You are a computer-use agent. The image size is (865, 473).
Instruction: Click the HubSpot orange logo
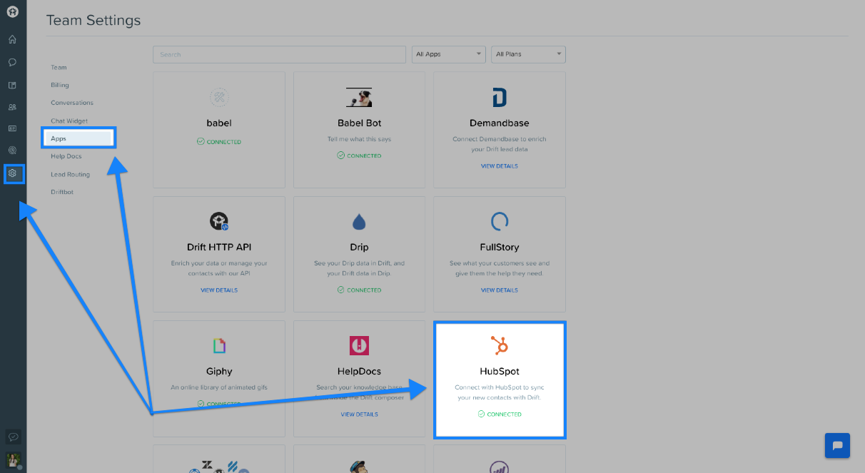click(x=500, y=345)
